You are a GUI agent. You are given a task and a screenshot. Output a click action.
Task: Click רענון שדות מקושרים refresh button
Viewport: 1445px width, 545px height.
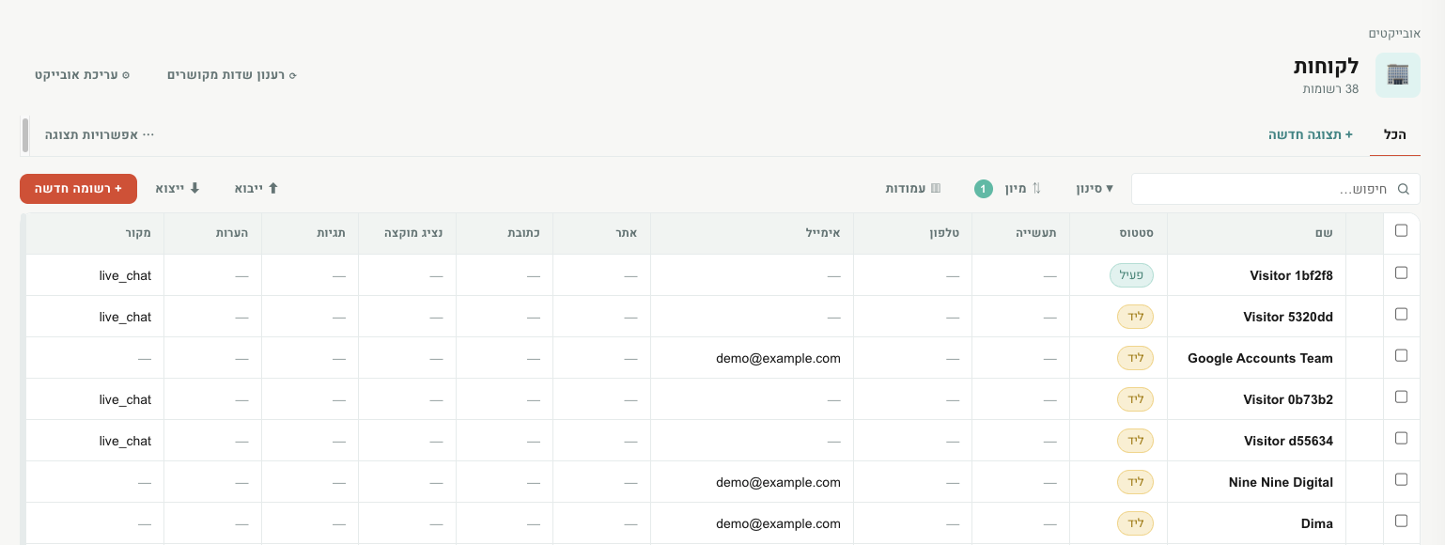(x=231, y=75)
